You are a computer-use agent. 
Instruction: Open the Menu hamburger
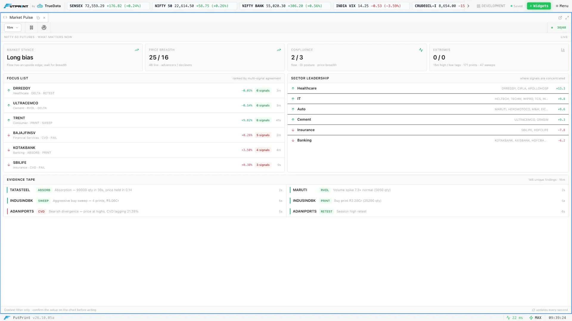562,6
